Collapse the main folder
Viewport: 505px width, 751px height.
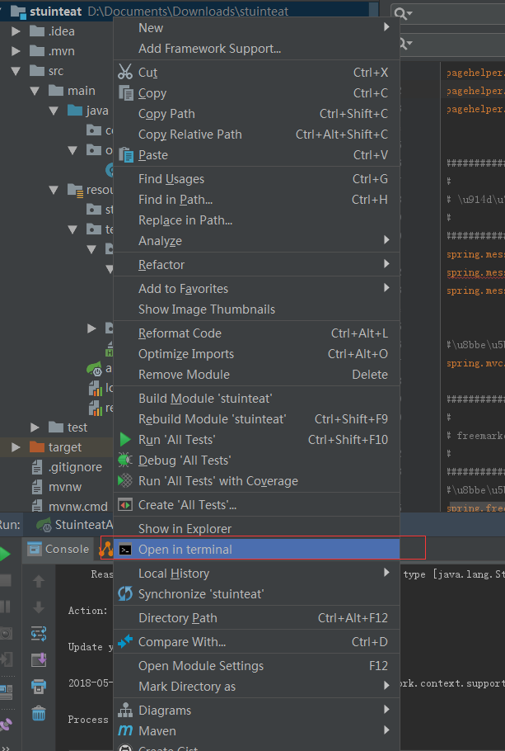(35, 91)
